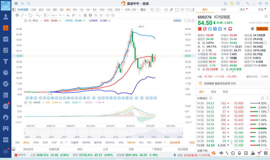Screen dimensions: 270x160
Task: Switch to the 评论 tab
Action: click(260, 10)
